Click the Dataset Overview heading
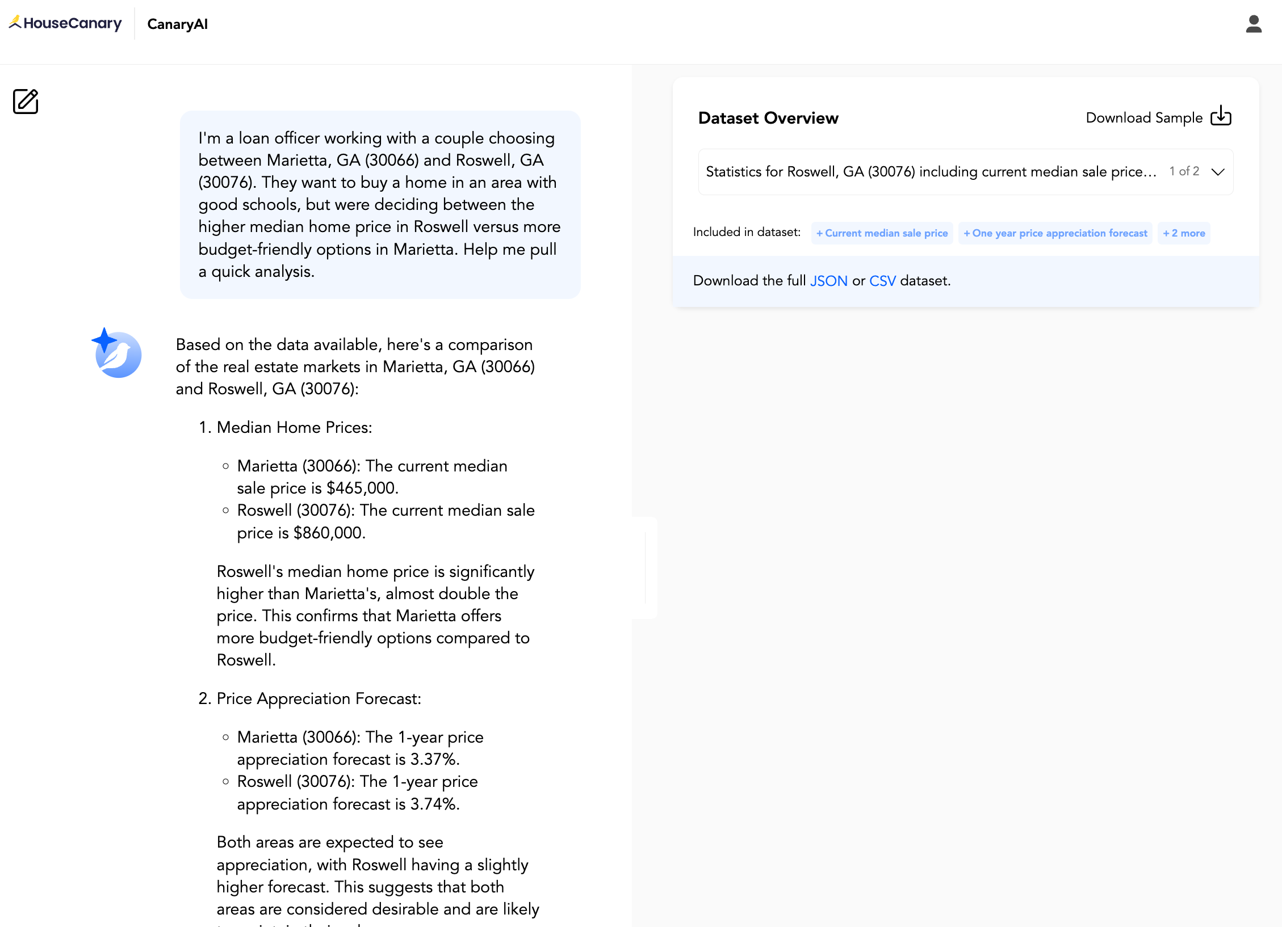This screenshot has width=1282, height=927. coord(768,118)
